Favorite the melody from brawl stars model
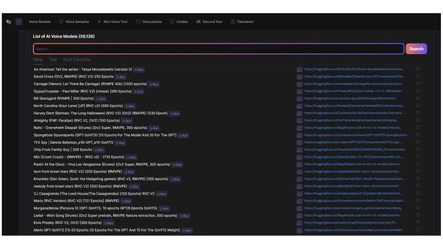Screen dimensions: 443x249 click(x=418, y=186)
